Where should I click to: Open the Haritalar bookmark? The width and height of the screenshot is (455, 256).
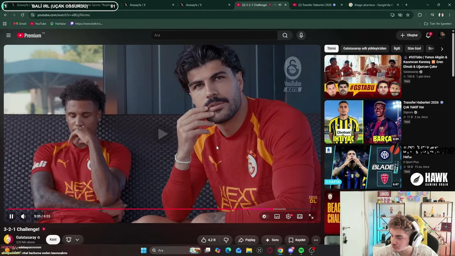(x=58, y=23)
